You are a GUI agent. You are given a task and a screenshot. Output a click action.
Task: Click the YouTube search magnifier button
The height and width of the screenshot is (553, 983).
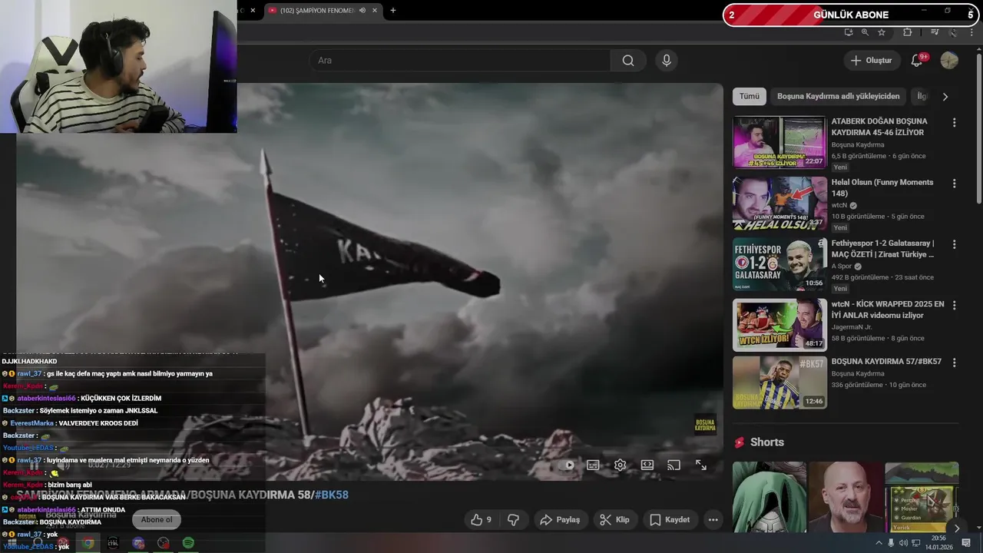click(x=628, y=61)
